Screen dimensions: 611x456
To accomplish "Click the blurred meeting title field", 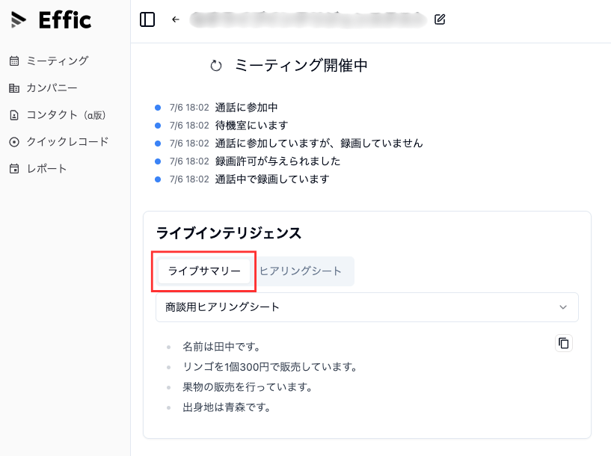I will pos(308,19).
